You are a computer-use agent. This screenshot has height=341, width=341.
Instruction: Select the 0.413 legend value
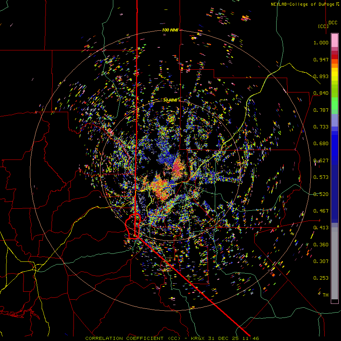321,228
